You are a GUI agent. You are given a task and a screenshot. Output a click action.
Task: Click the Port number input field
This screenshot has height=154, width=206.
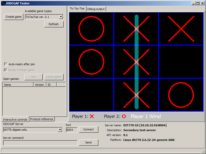71,130
